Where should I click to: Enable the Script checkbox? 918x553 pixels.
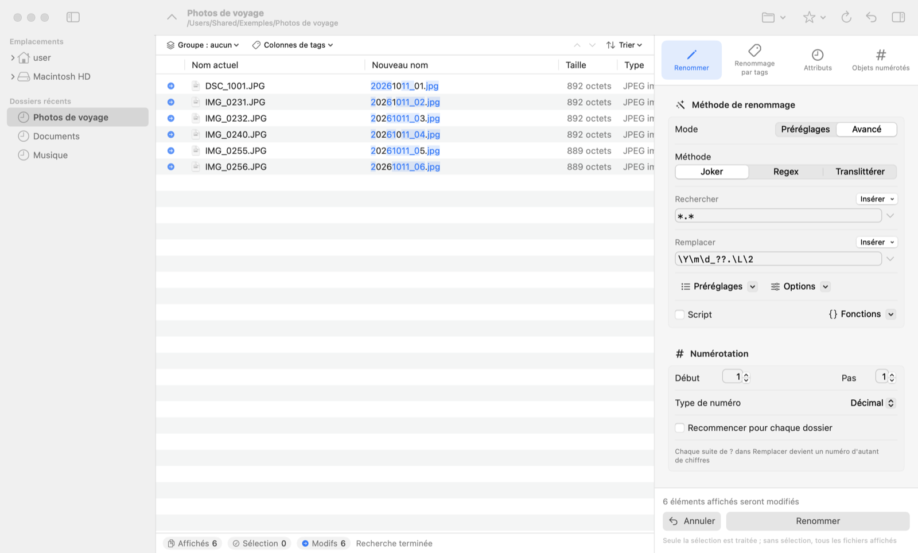pos(680,314)
